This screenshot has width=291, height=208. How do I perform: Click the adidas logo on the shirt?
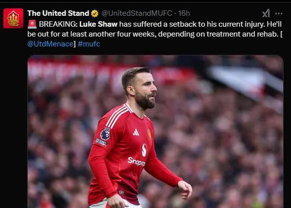point(136,132)
